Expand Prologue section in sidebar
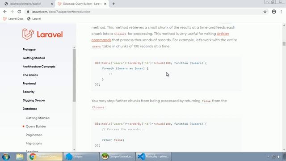 click(29, 50)
